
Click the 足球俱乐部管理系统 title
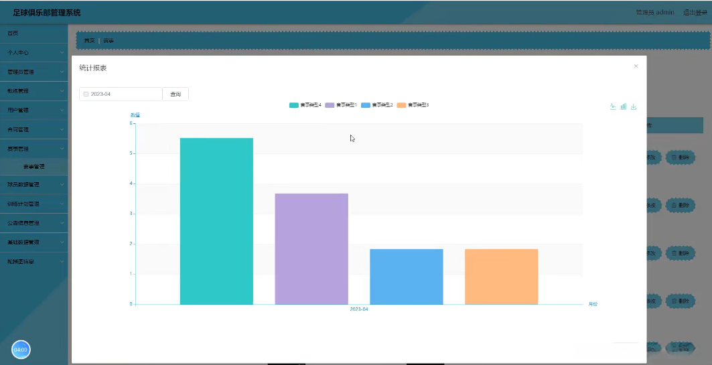pos(47,13)
